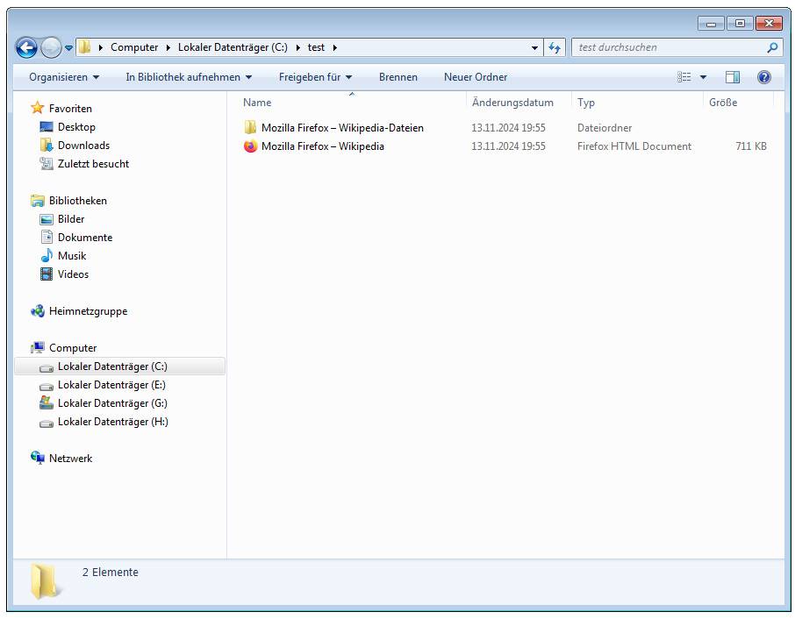Image resolution: width=795 pixels, height=619 pixels.
Task: Open In Bibliothek aufnehmen menu
Action: [189, 77]
